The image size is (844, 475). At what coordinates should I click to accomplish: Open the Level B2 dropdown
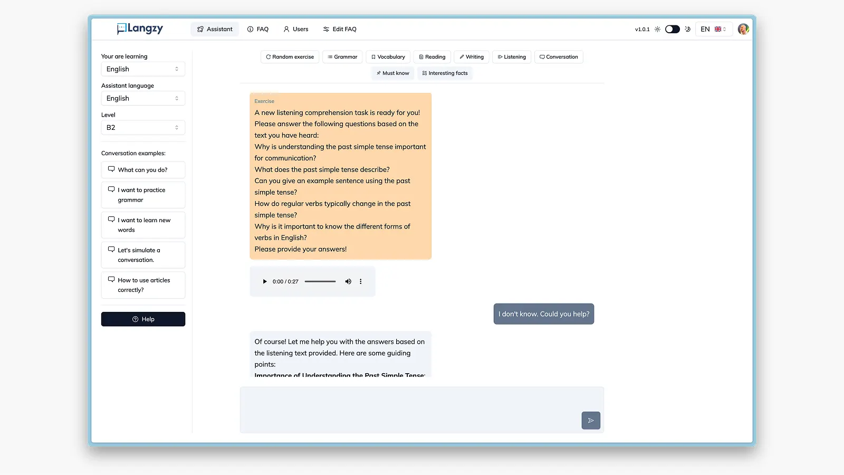coord(143,127)
